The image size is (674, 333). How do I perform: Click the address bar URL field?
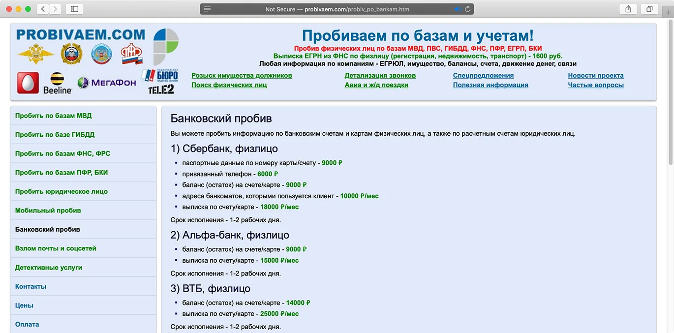[x=337, y=9]
